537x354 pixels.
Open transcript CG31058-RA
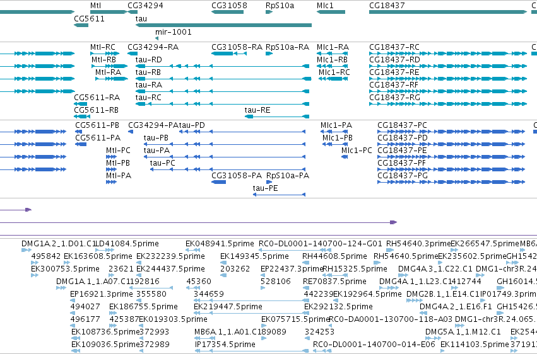click(x=237, y=47)
